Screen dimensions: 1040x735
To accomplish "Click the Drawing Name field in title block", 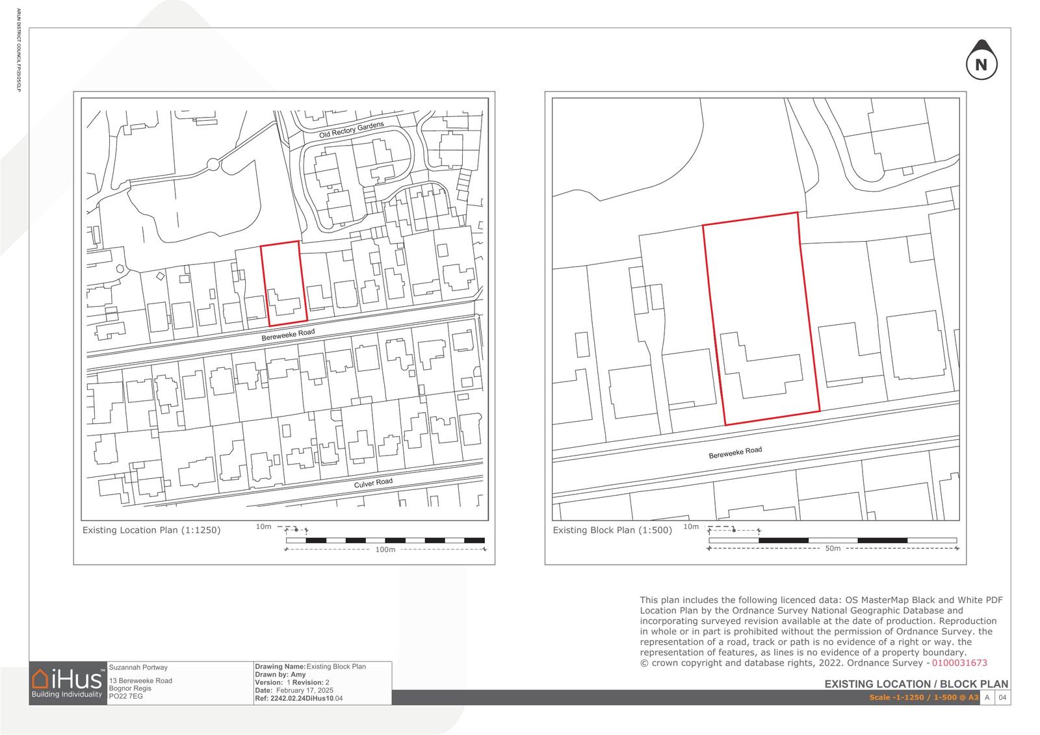I will (311, 666).
